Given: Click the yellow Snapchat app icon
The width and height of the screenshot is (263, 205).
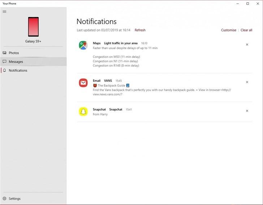Looking at the screenshot, I should pyautogui.click(x=83, y=112).
